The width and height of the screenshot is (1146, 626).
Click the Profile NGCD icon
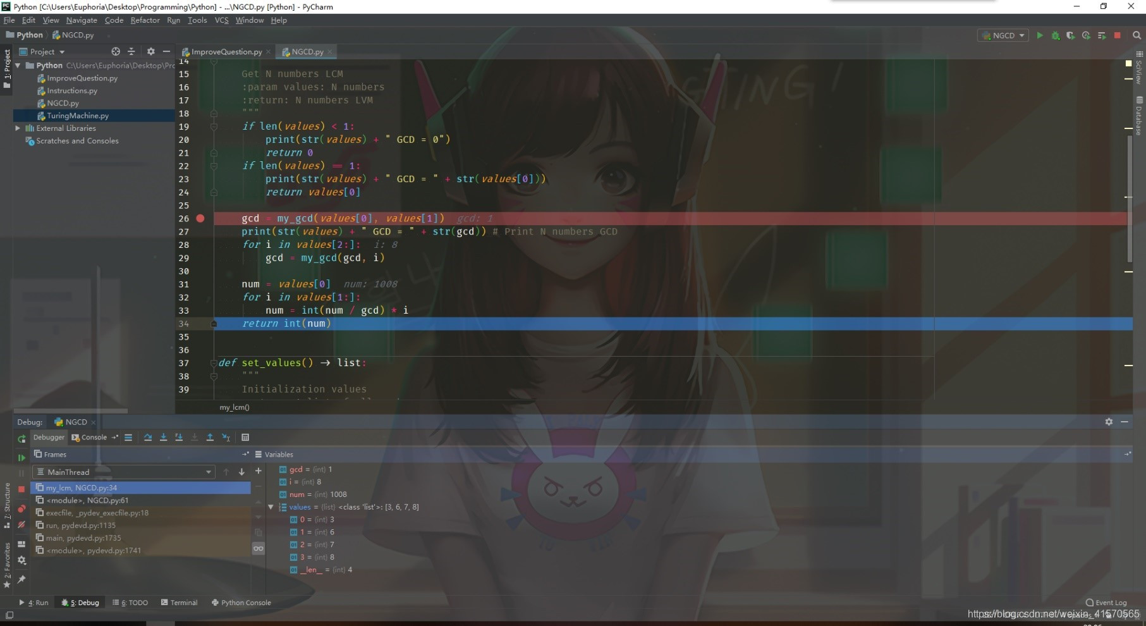pyautogui.click(x=1086, y=35)
